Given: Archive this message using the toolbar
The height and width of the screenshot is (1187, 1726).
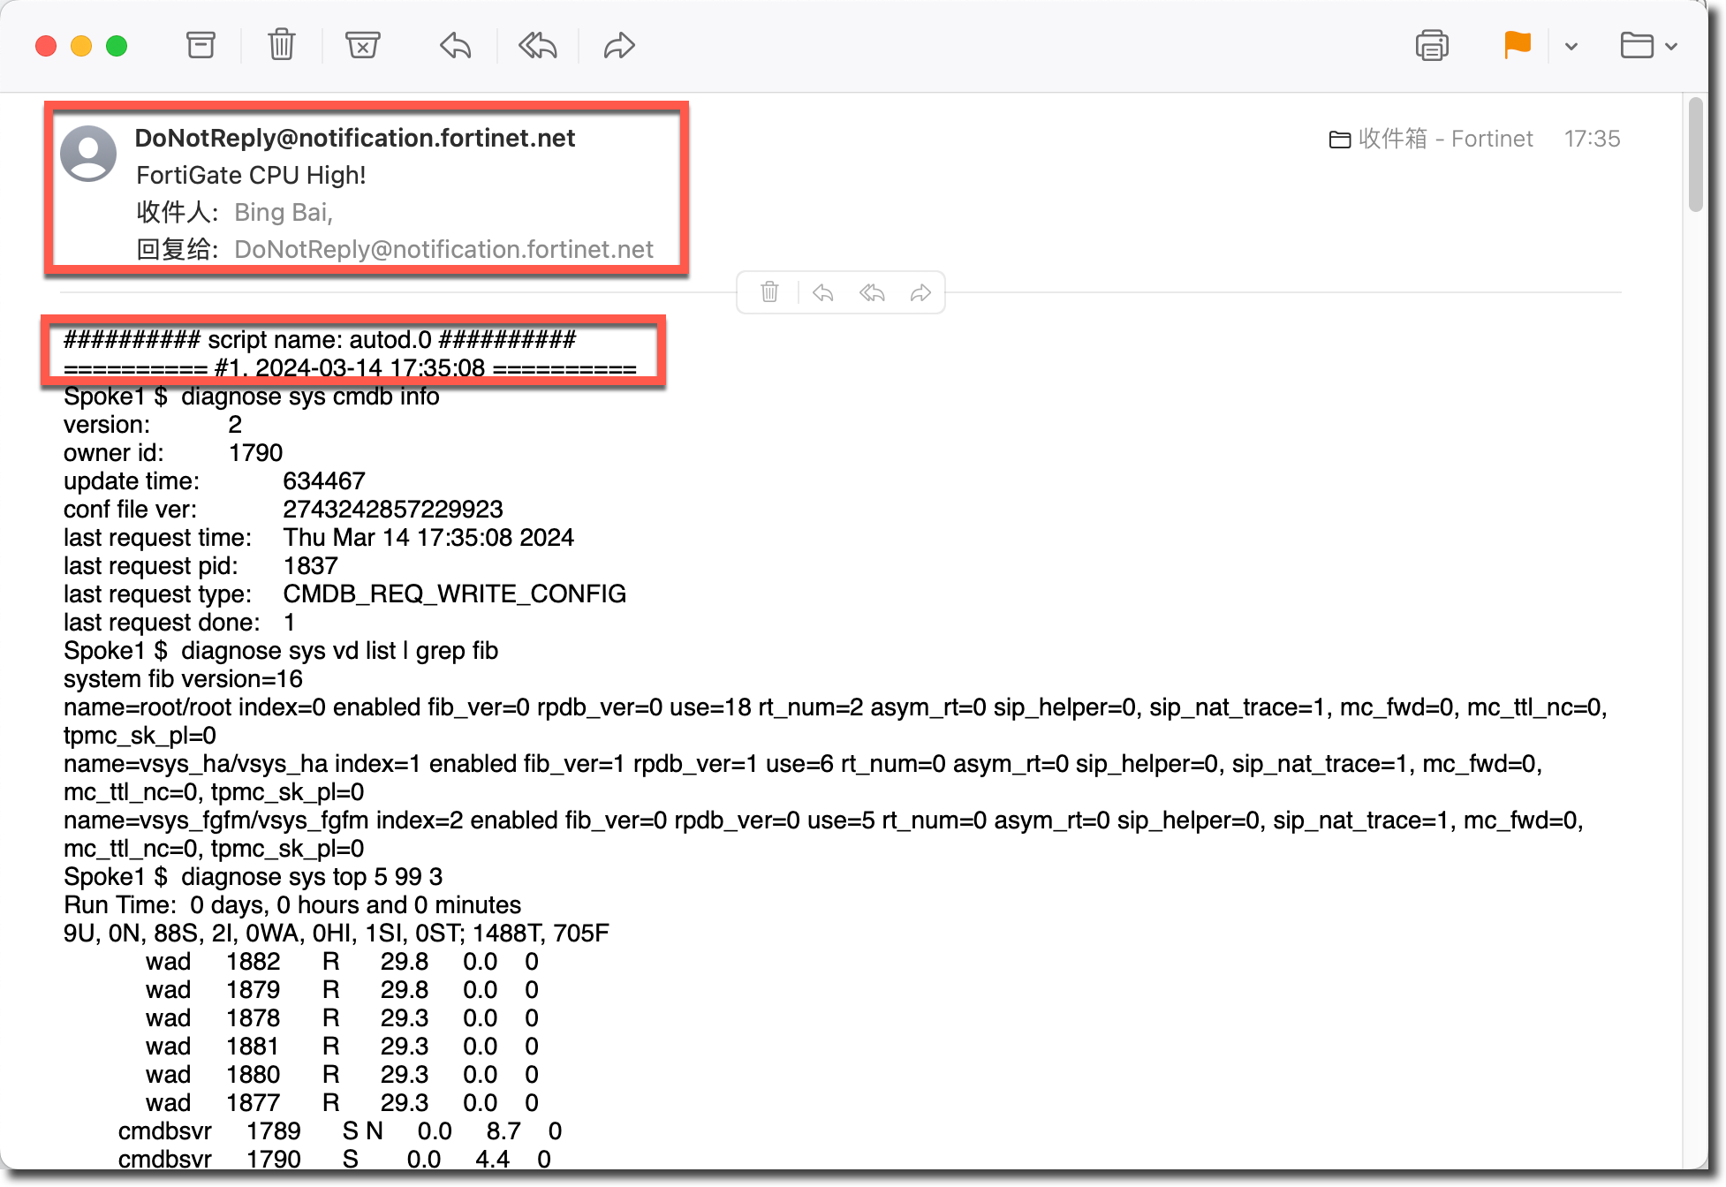Looking at the screenshot, I should tap(201, 45).
